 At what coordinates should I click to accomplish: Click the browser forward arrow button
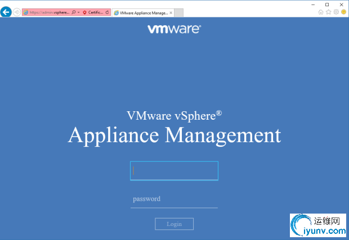pyautogui.click(x=17, y=12)
